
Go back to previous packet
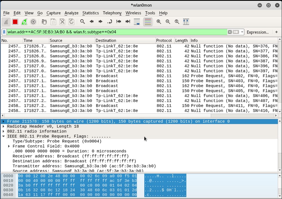[92, 22]
